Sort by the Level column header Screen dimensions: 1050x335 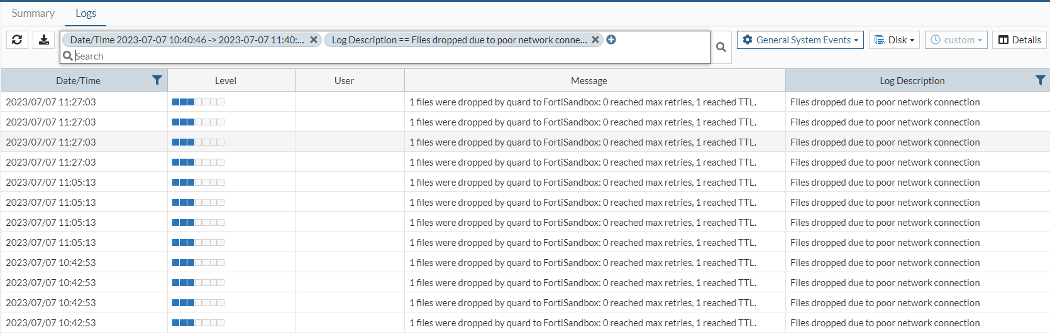click(x=225, y=80)
